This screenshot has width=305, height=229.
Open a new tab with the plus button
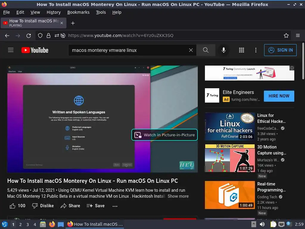point(73,23)
